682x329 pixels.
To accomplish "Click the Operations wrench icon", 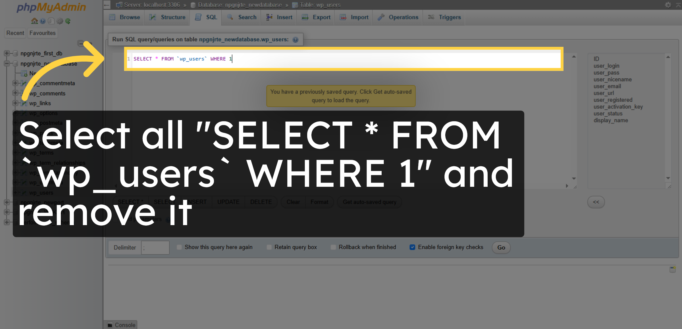I will [x=380, y=17].
